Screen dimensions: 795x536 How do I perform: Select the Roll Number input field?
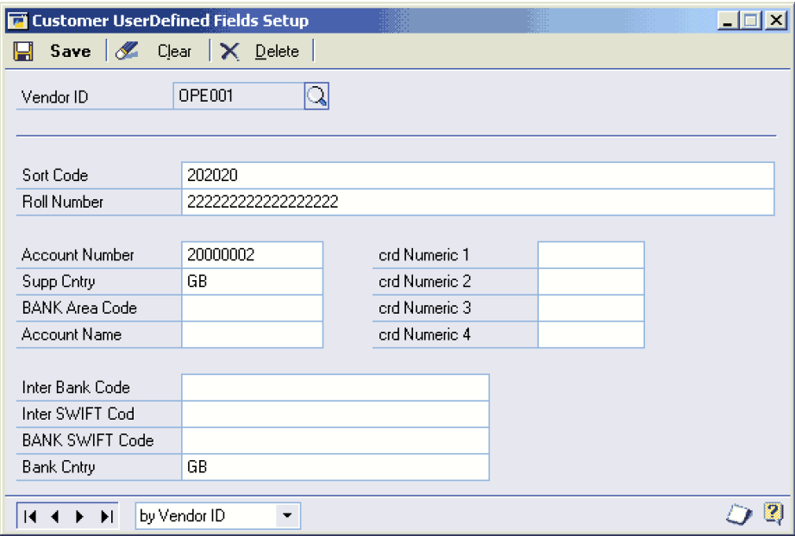click(x=478, y=202)
